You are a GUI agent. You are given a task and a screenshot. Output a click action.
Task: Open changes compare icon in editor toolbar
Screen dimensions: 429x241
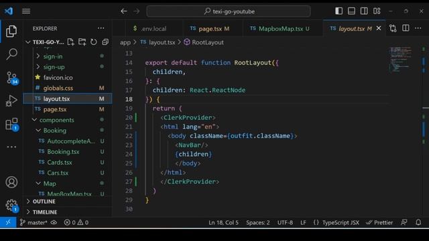click(393, 28)
